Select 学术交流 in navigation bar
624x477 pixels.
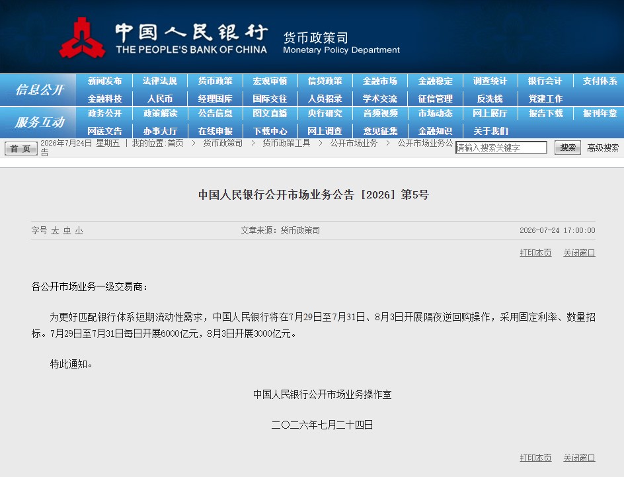point(379,99)
